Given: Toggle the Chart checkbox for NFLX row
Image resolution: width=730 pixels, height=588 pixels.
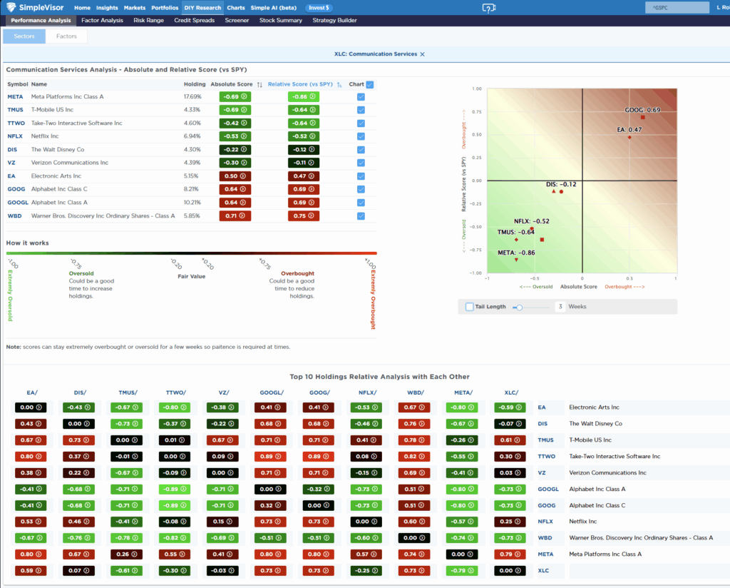Looking at the screenshot, I should [361, 136].
